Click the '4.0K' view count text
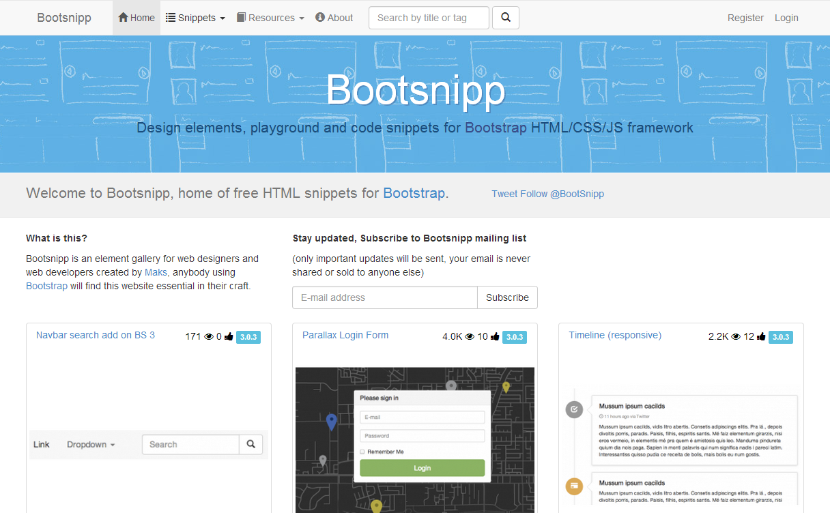Image resolution: width=830 pixels, height=513 pixels. [x=453, y=336]
